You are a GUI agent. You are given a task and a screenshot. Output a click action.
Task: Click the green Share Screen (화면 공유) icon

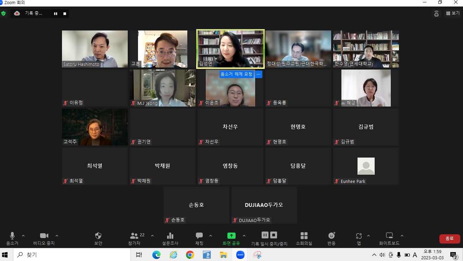[231, 236]
